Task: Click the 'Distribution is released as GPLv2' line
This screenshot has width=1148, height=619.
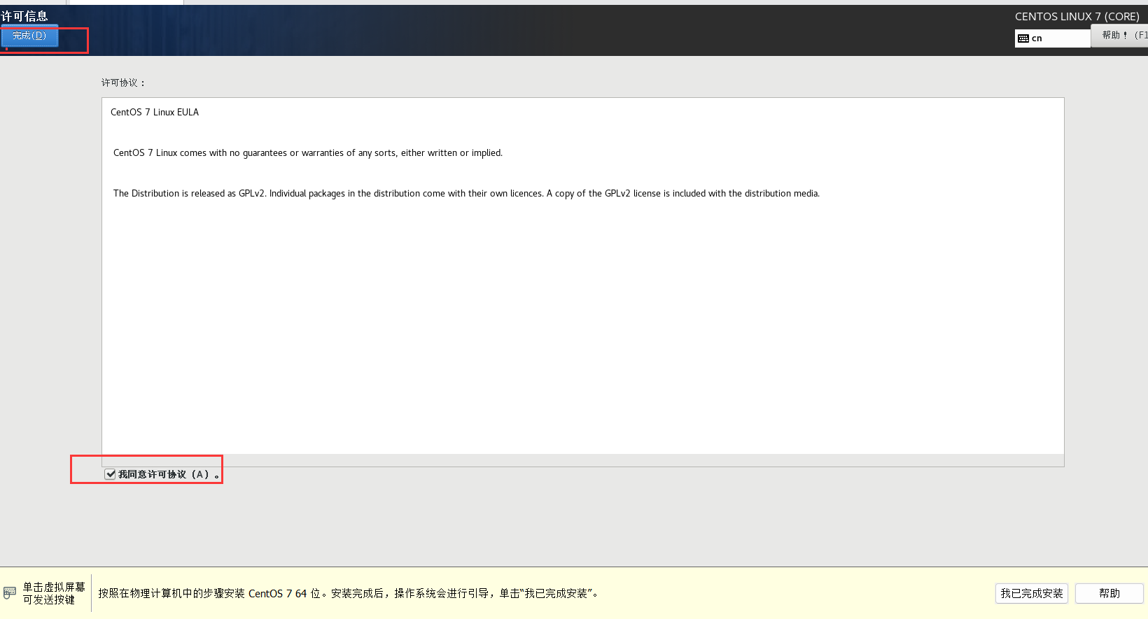Action: click(x=466, y=193)
